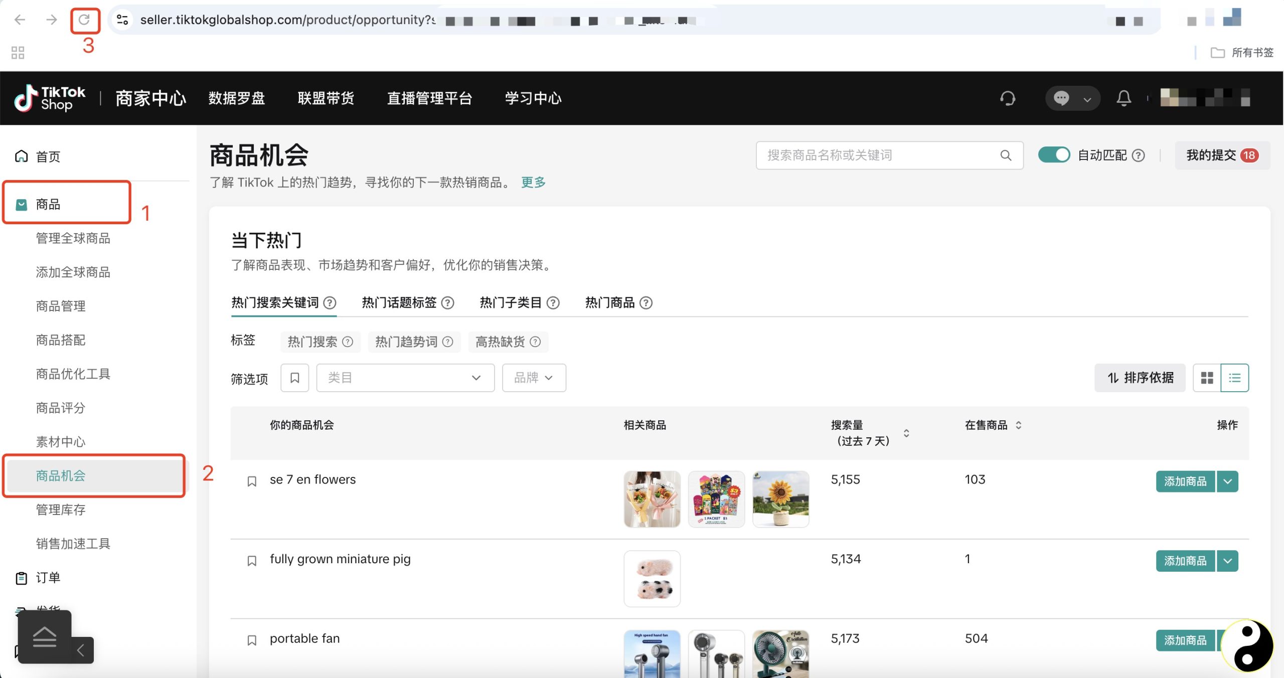Switch to 热门子类目 tab
This screenshot has width=1284, height=678.
click(511, 303)
